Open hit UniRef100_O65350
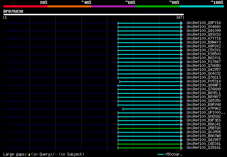 coord(204,101)
